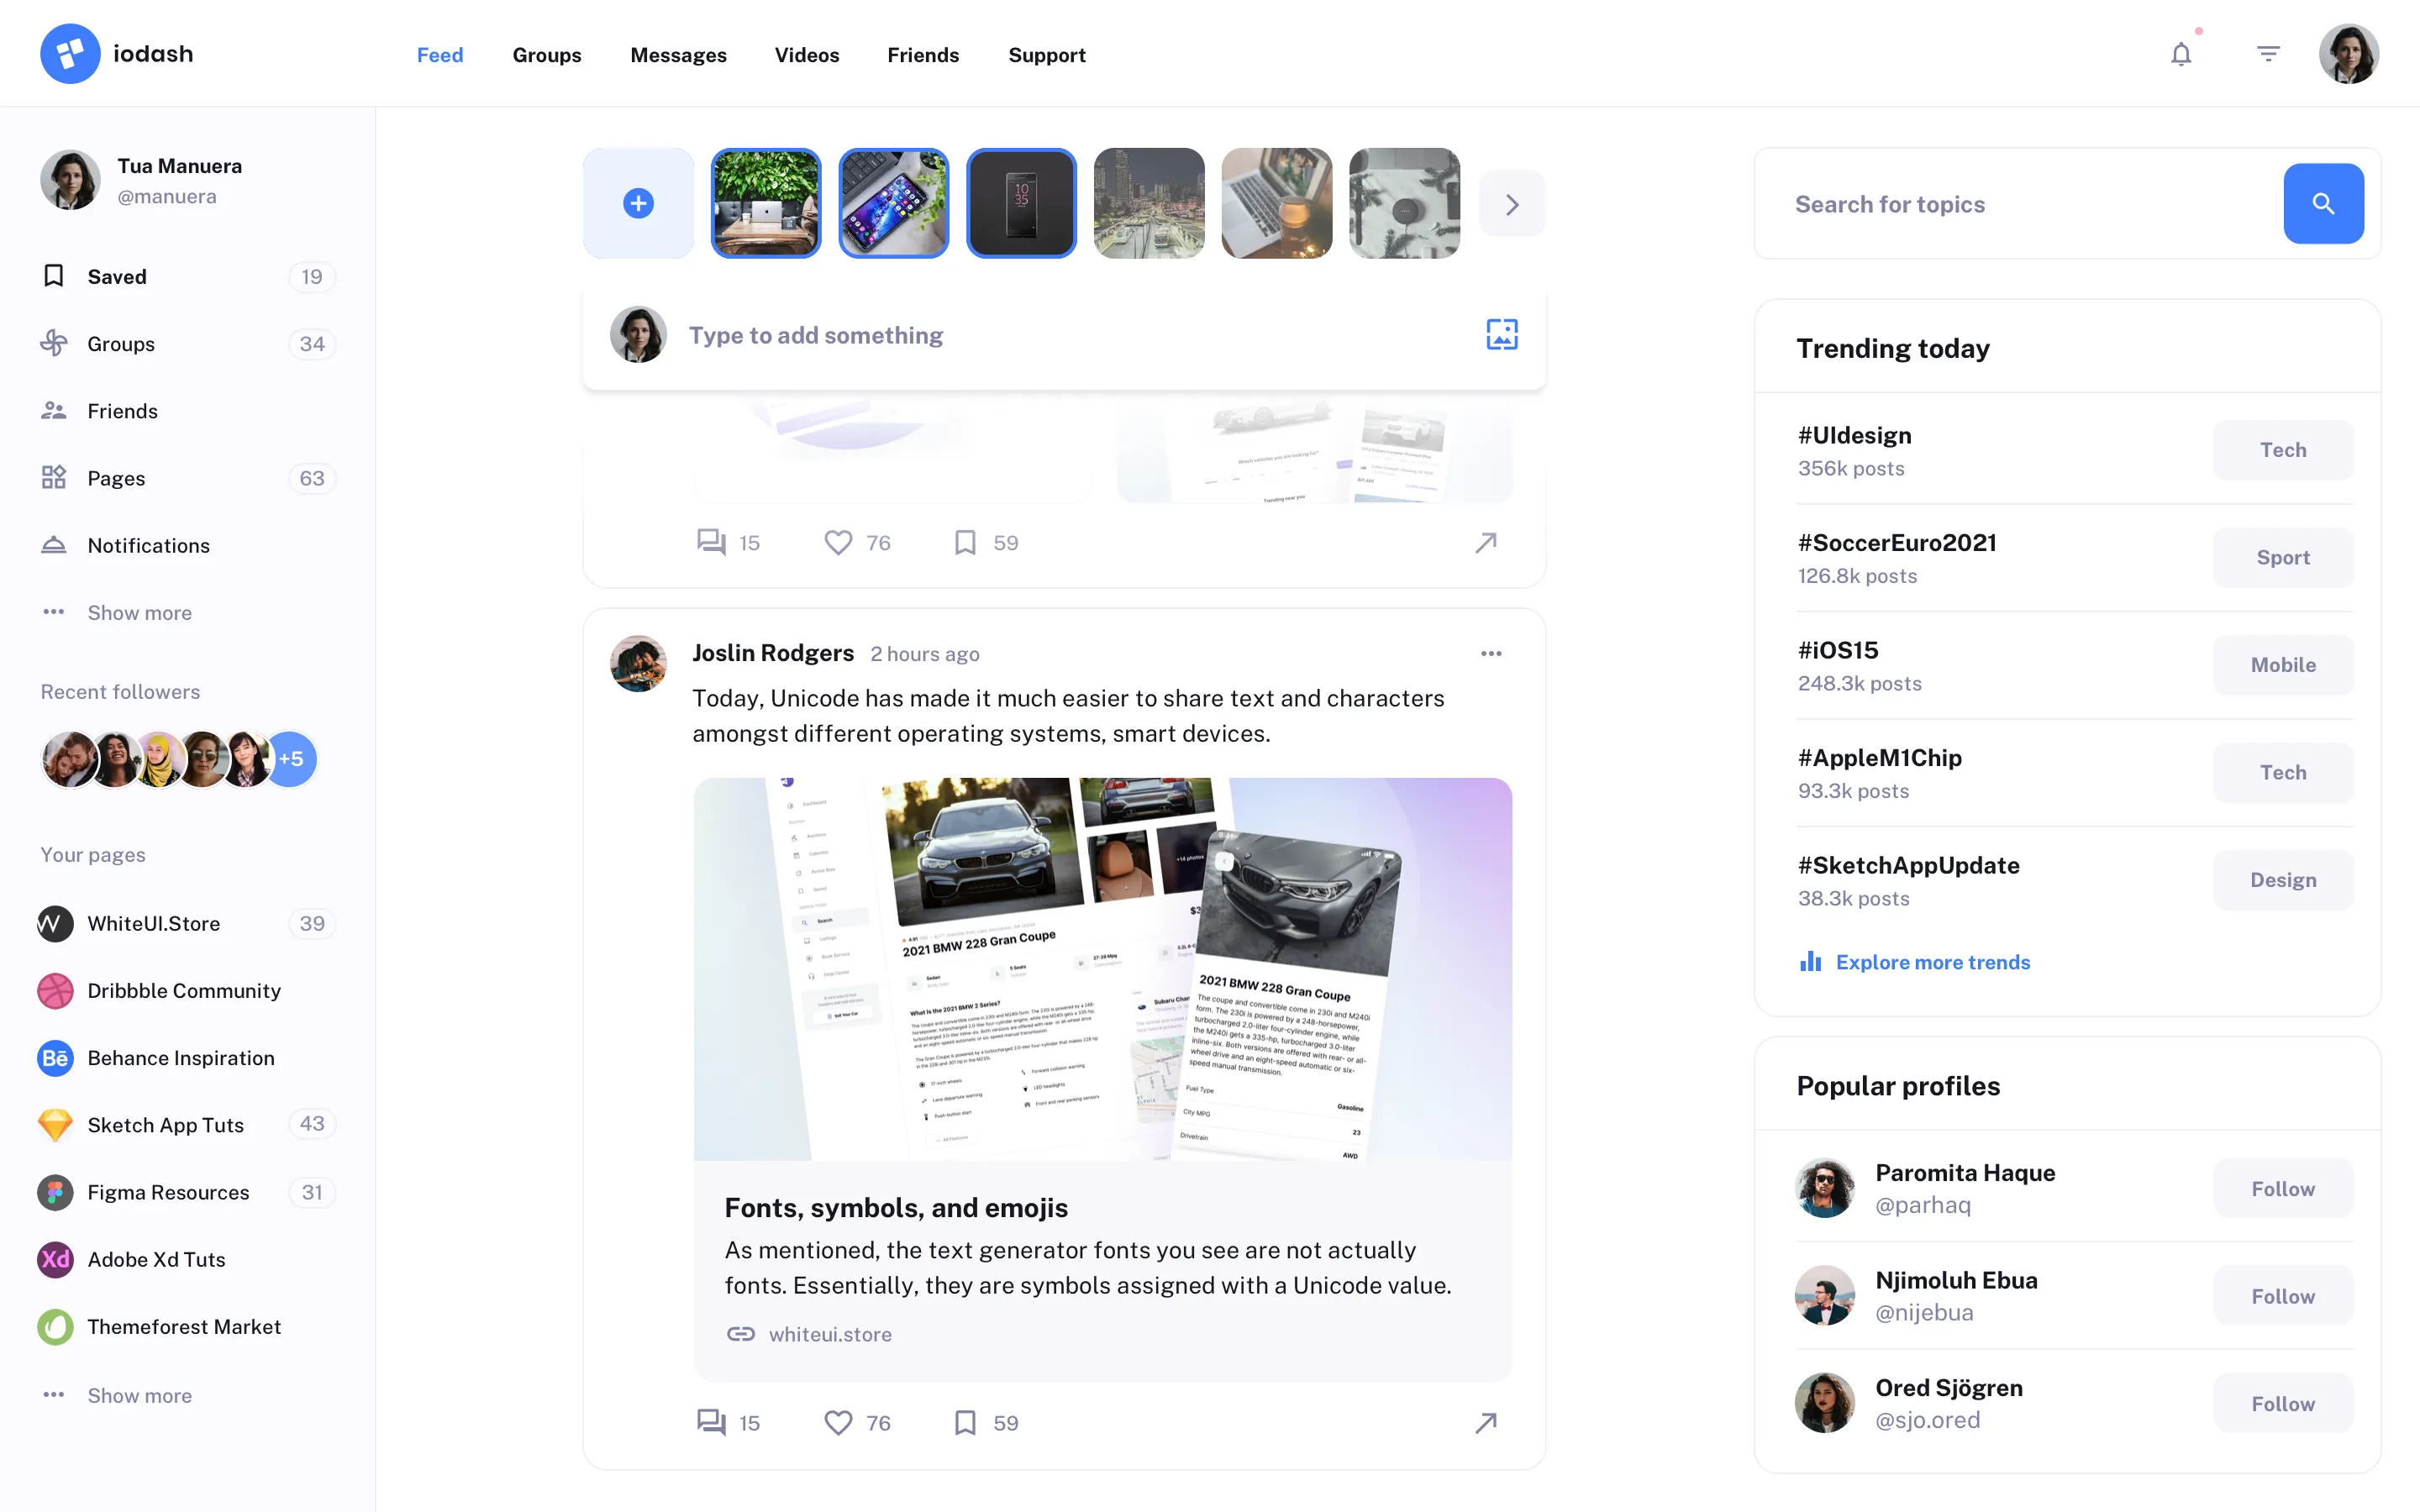This screenshot has width=2420, height=1512.
Task: Share the post using the arrow icon
Action: pos(1486,1422)
